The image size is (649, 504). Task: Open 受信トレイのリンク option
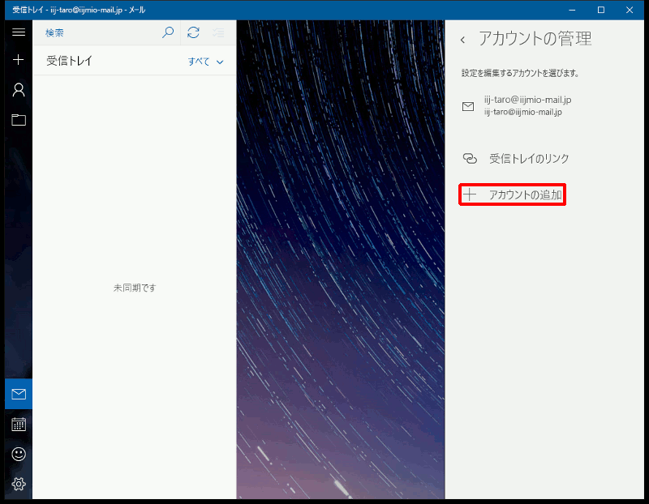click(516, 158)
